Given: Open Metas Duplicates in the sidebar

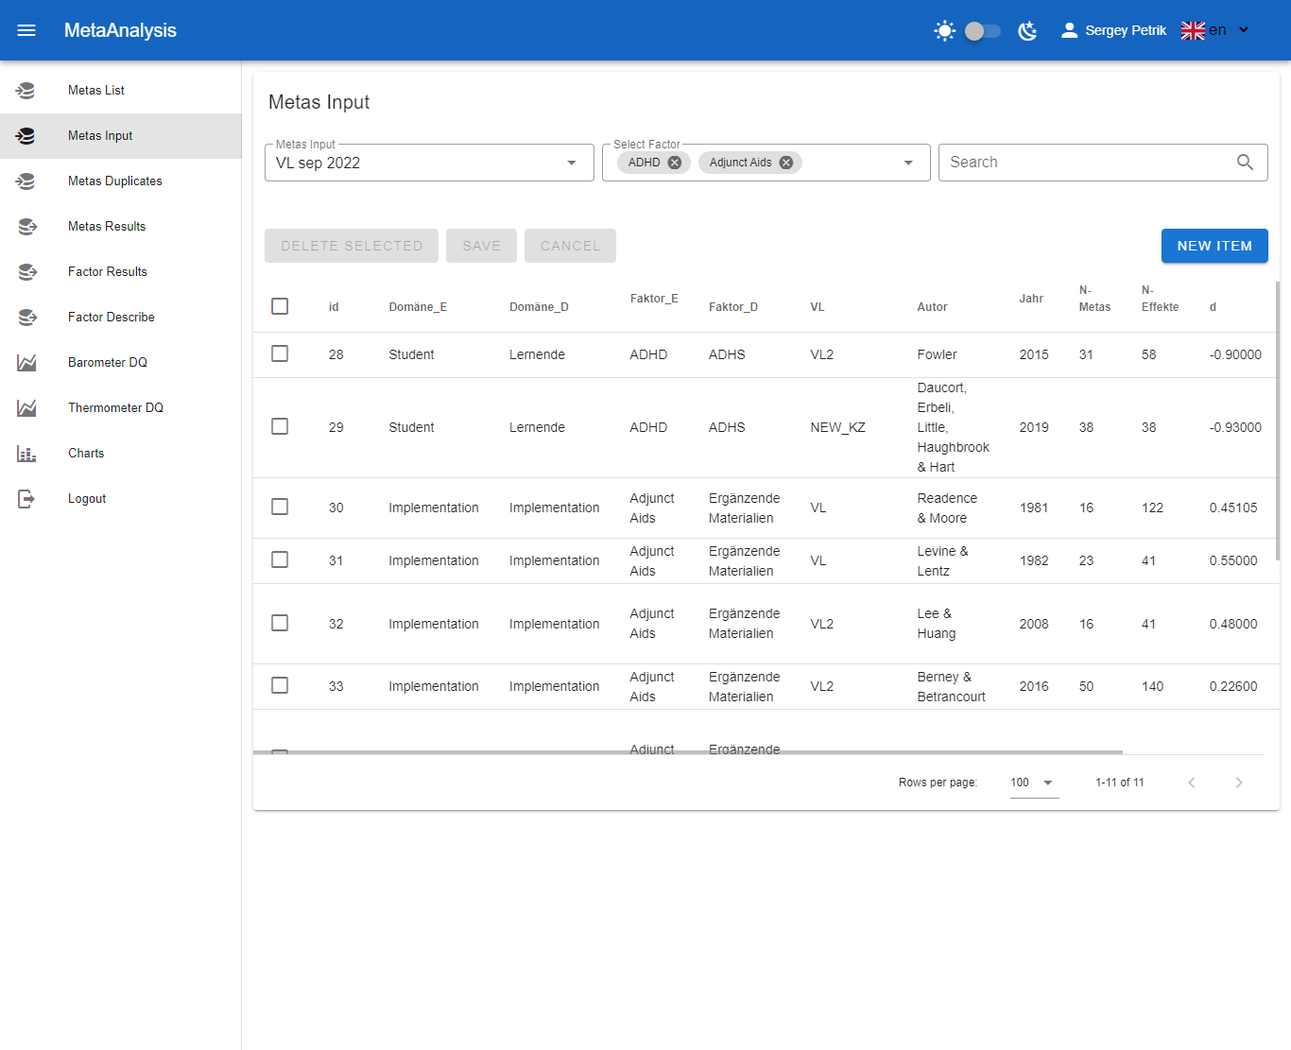Looking at the screenshot, I should click(x=121, y=181).
